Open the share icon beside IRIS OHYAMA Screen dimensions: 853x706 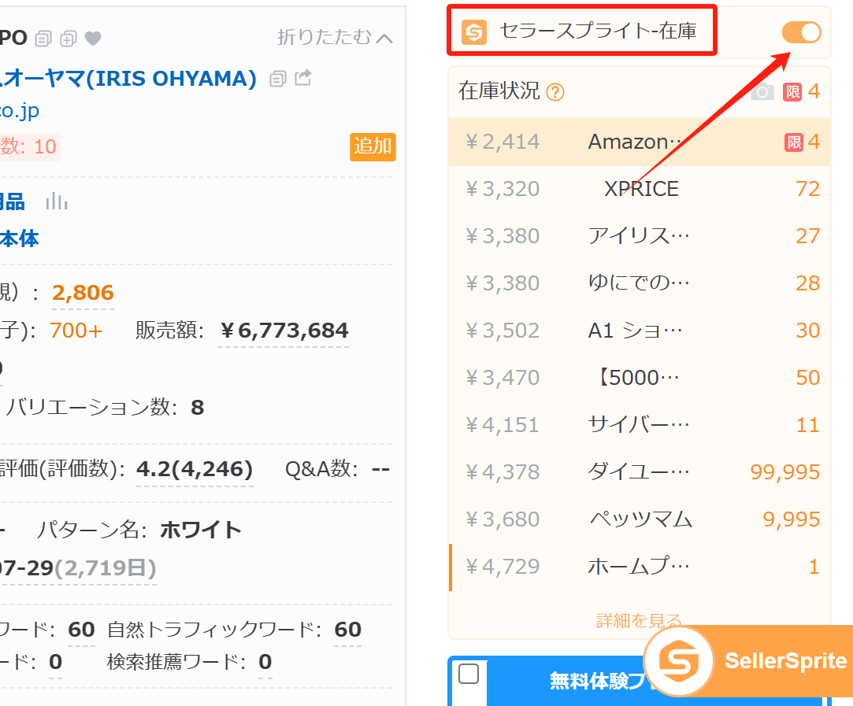point(303,78)
